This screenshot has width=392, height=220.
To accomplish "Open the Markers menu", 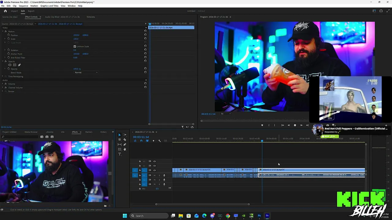I will tap(34, 6).
